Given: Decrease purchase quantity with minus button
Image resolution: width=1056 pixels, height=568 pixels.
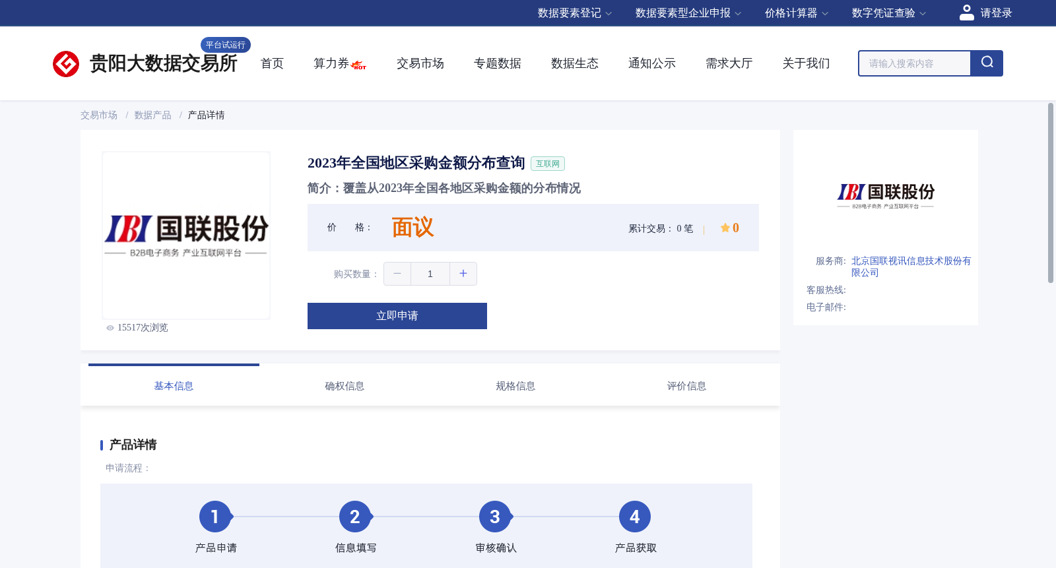Looking at the screenshot, I should click(397, 274).
